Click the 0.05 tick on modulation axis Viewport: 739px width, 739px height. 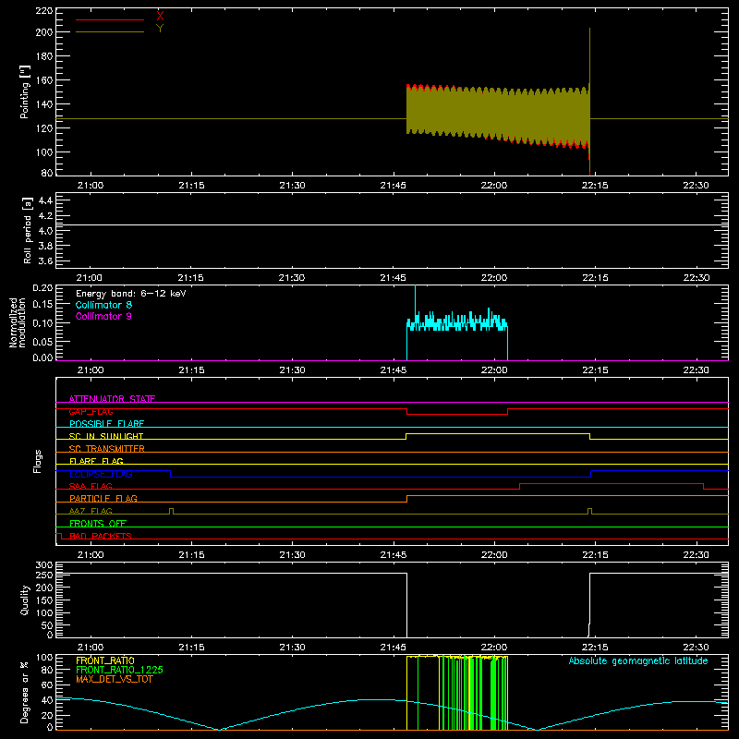(42, 341)
